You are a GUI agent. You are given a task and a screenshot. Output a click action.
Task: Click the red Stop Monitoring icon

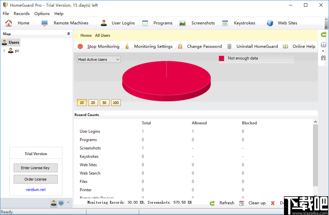80,46
